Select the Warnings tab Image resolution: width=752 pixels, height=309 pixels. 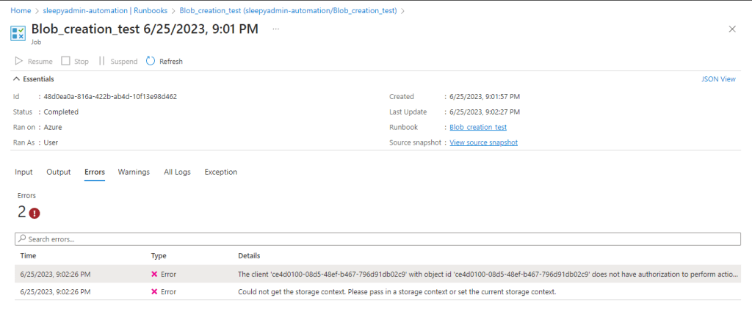coord(134,172)
